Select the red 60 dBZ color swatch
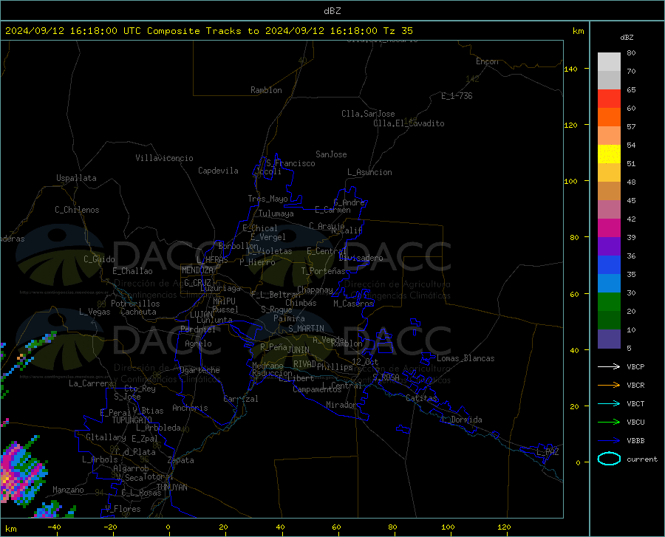 pyautogui.click(x=609, y=99)
